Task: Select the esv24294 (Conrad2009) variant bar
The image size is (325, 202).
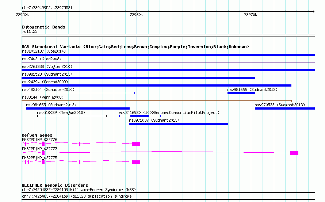Action: 157,85
